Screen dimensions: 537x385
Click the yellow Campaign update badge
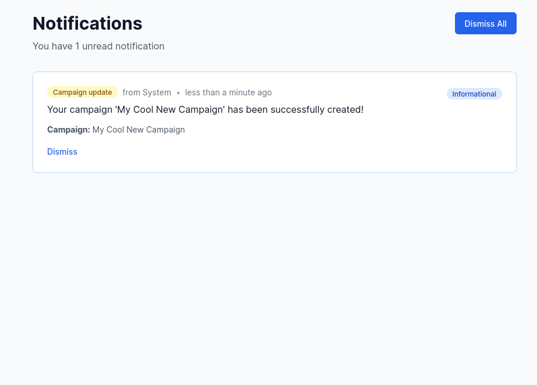[82, 92]
